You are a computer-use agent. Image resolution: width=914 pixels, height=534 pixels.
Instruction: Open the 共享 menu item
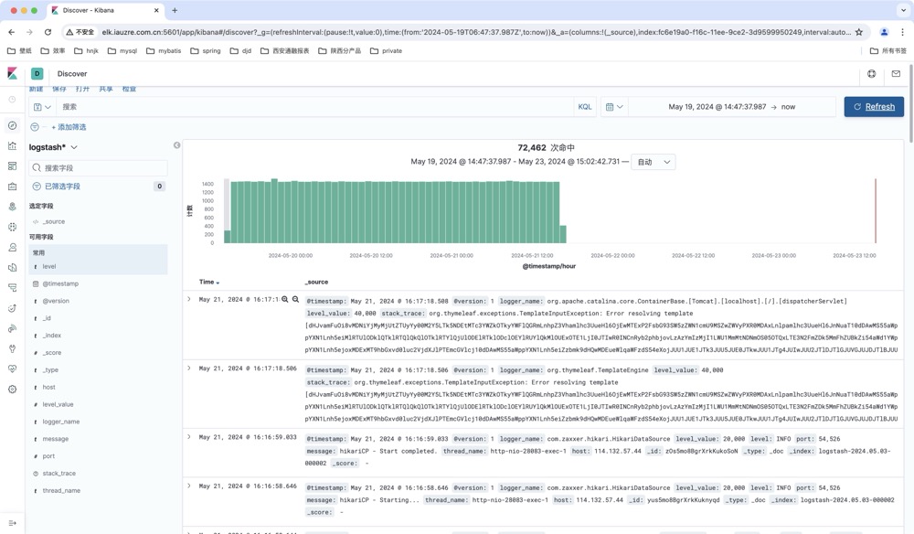pyautogui.click(x=106, y=90)
